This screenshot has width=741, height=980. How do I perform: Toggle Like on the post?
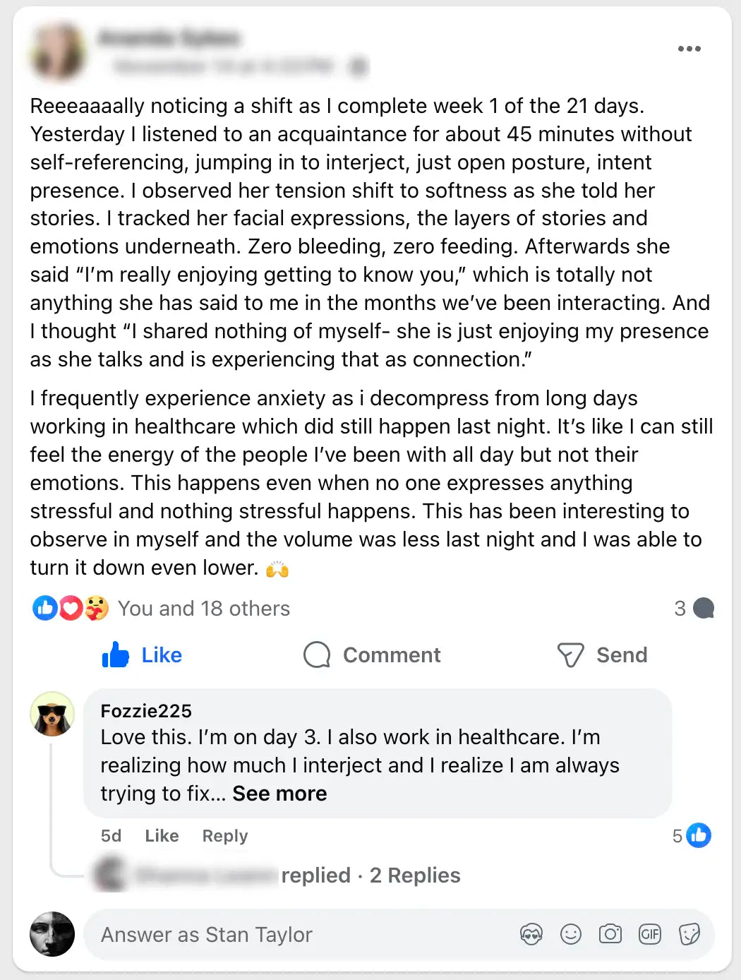tap(161, 655)
